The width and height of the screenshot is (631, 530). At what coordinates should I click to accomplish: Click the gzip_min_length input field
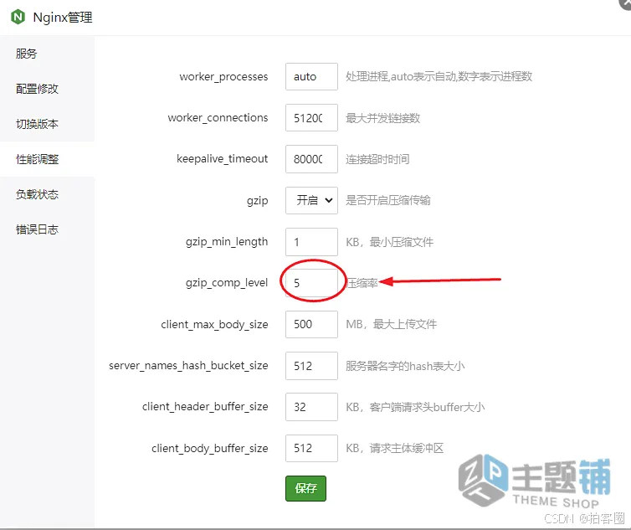click(311, 242)
